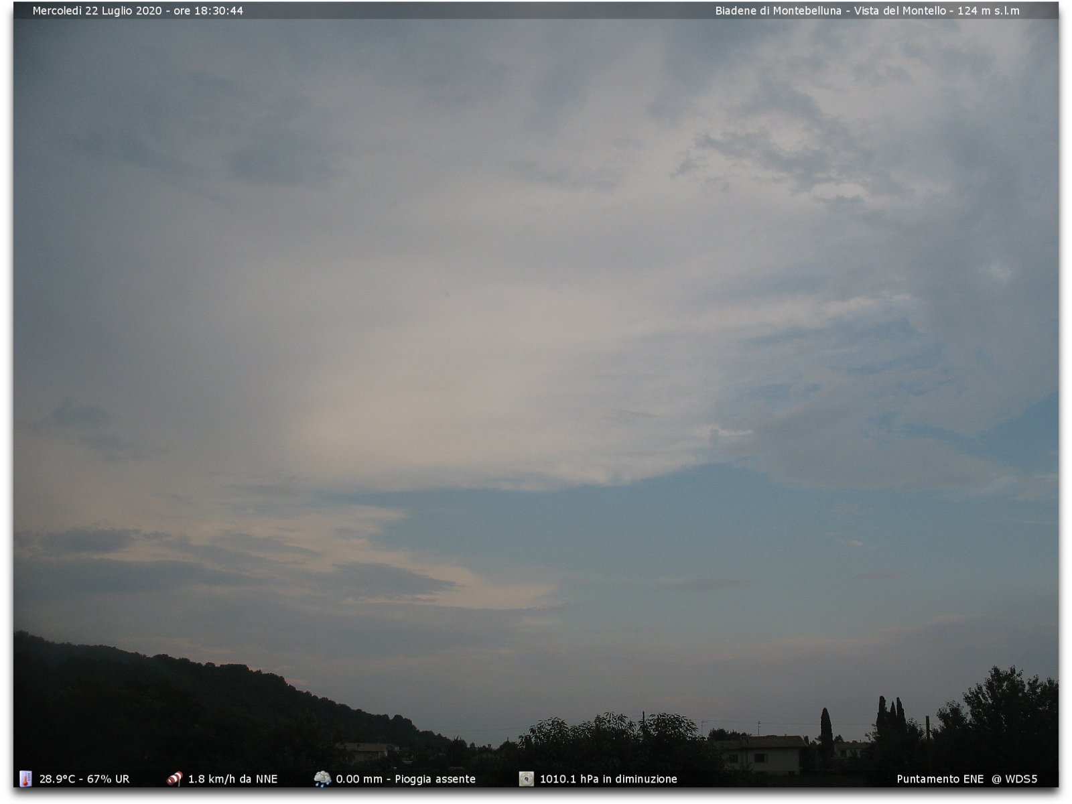Select the temperature reading '28.9°C - 67% UR'

(84, 779)
